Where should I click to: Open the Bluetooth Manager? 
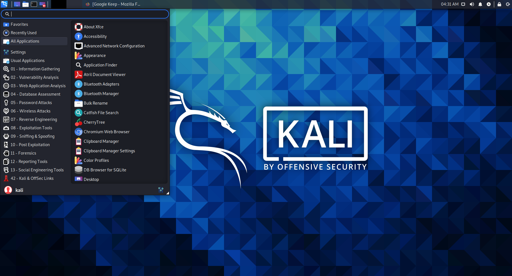click(x=101, y=93)
